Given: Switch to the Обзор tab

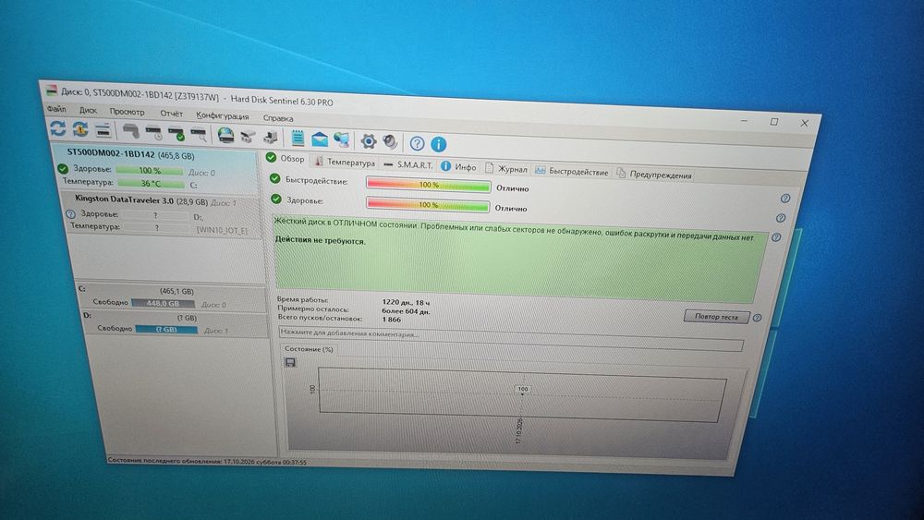Looking at the screenshot, I should (286, 159).
